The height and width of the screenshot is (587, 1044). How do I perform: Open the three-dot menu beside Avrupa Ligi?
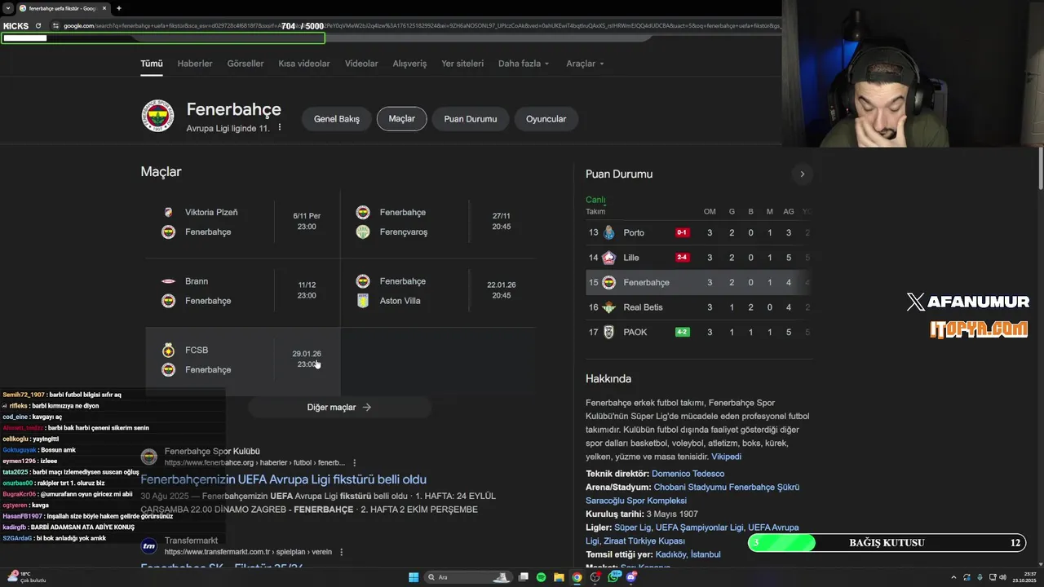280,128
